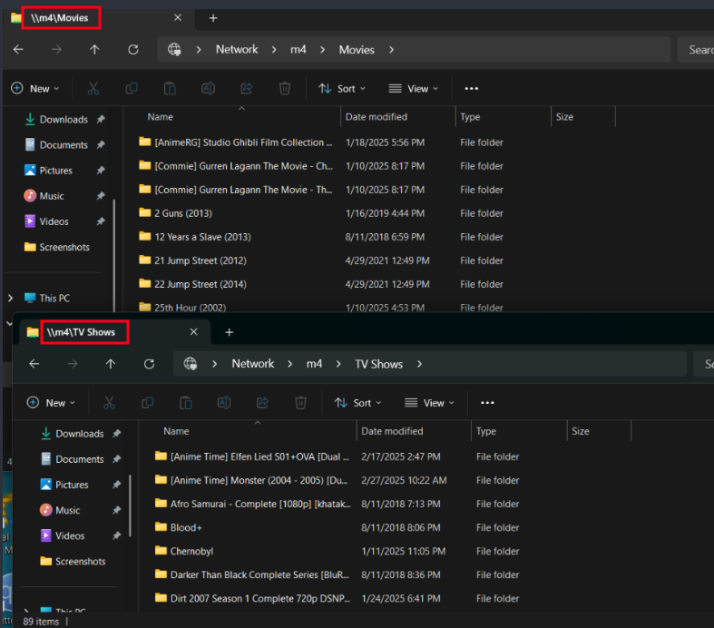Select the \\m4\TV Shows tab
The height and width of the screenshot is (628, 714).
81,332
